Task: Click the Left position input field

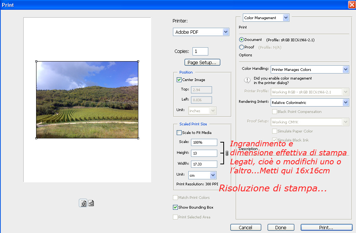Action: point(201,100)
